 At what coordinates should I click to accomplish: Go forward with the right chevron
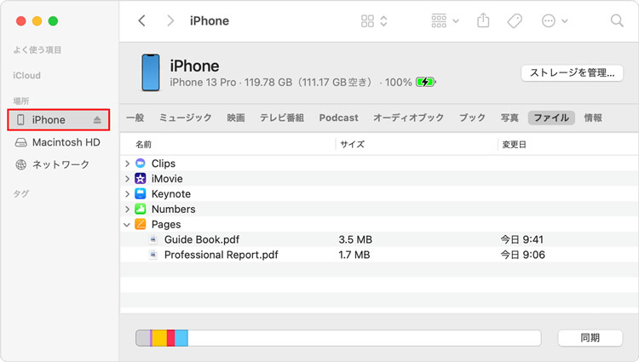(170, 20)
